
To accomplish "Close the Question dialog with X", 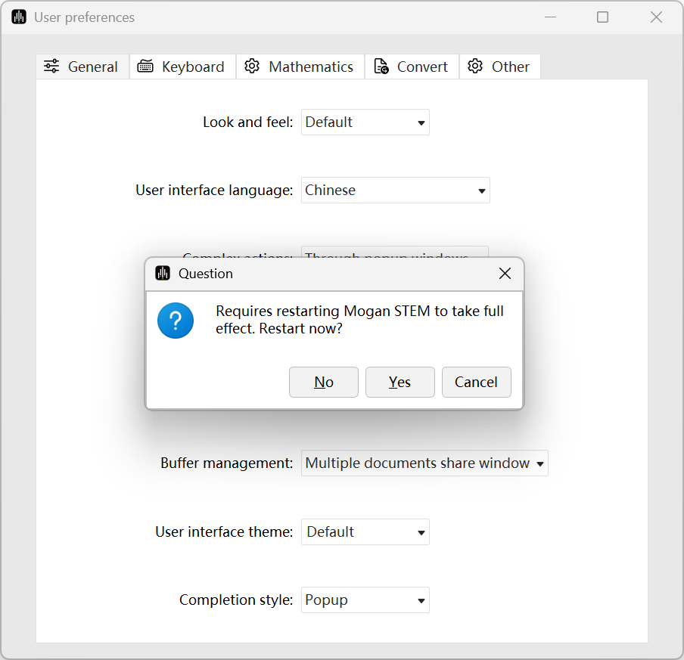I will pyautogui.click(x=505, y=274).
